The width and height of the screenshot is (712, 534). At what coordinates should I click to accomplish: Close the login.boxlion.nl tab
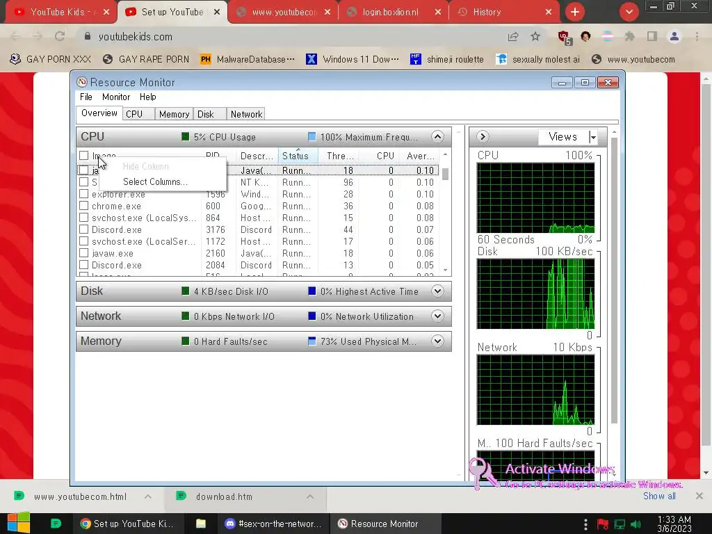(x=438, y=13)
